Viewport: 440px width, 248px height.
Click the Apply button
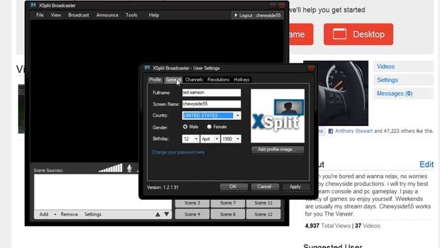(296, 187)
